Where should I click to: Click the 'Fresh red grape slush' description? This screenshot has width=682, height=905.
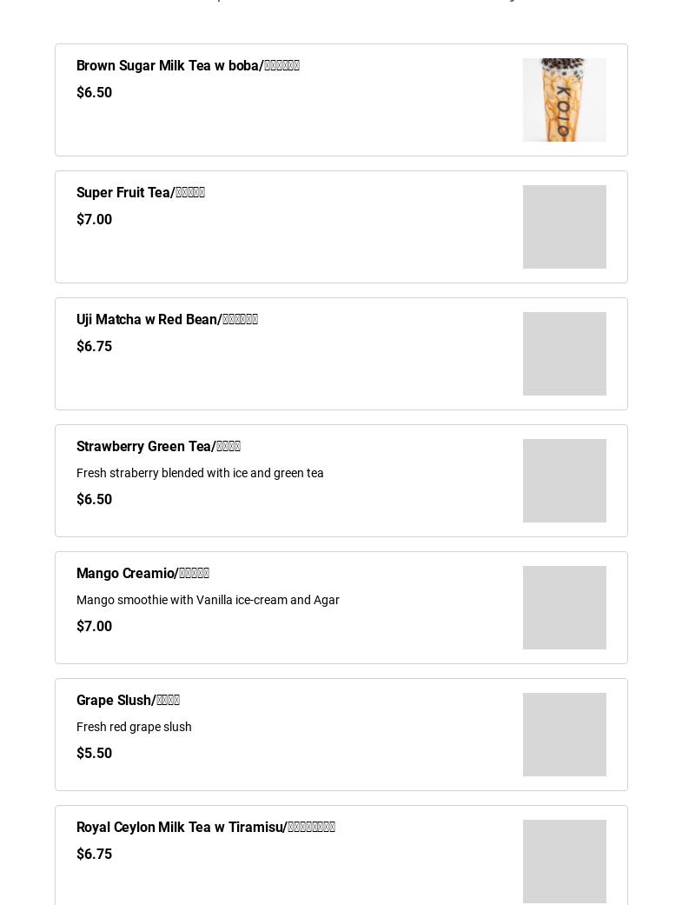(x=134, y=727)
